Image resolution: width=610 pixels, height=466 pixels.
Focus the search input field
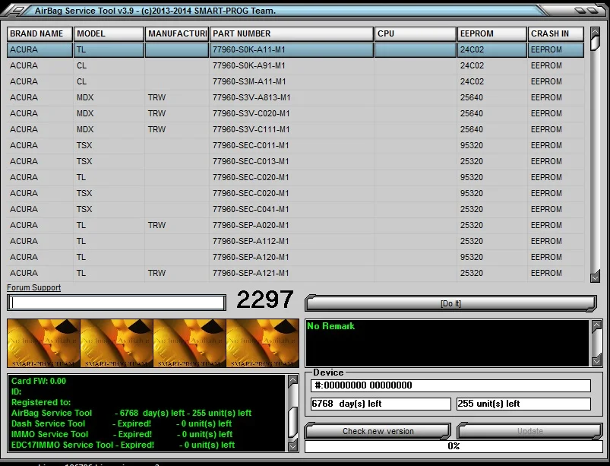click(x=116, y=303)
